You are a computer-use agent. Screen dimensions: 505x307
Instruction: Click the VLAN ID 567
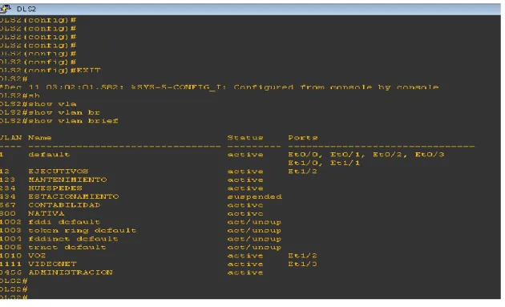point(8,205)
